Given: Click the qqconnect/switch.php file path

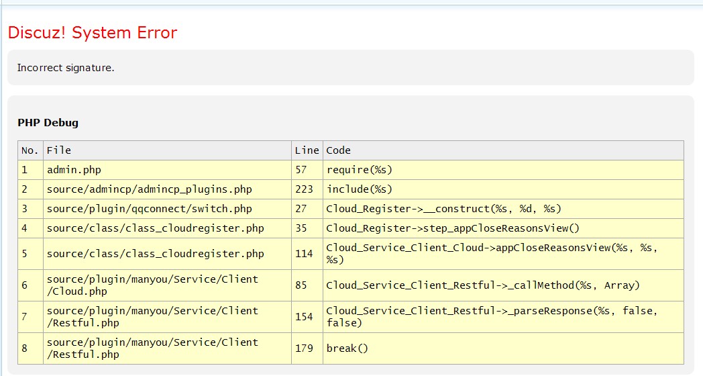Looking at the screenshot, I should 149,209.
